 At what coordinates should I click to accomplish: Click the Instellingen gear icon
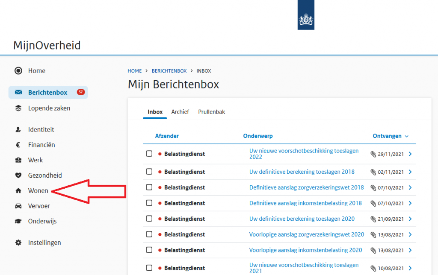pyautogui.click(x=18, y=243)
